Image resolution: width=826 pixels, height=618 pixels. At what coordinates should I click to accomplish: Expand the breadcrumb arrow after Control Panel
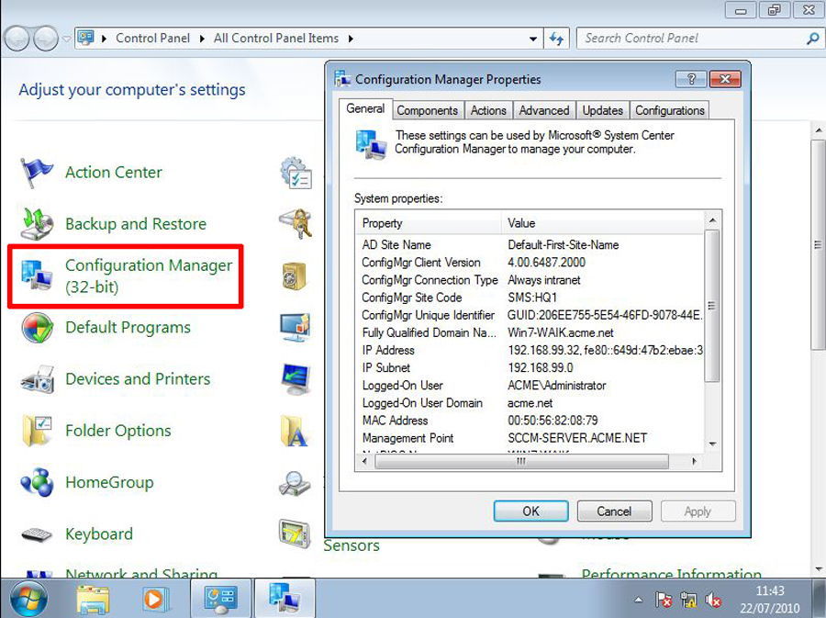[x=202, y=39]
